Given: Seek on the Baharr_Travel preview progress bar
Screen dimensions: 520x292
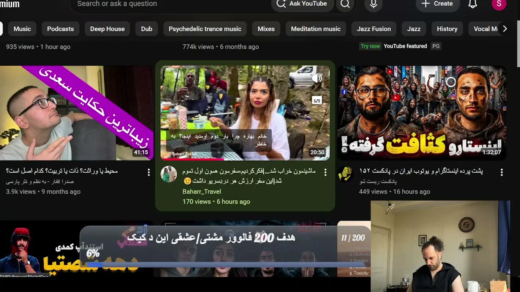Looking at the screenshot, I should tap(245, 159).
